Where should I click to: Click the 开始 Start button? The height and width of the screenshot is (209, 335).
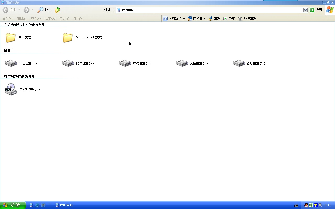pos(13,205)
